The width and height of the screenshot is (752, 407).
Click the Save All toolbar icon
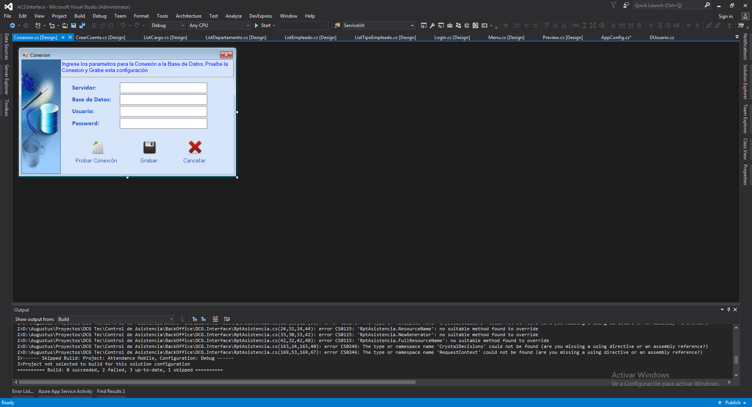click(x=82, y=25)
